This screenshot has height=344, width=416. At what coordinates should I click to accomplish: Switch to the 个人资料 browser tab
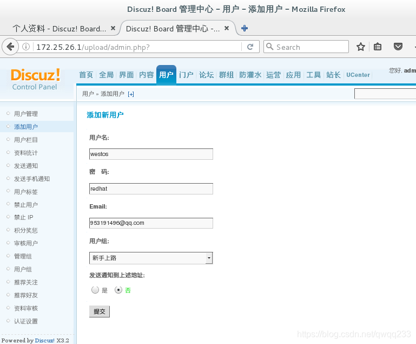60,28
